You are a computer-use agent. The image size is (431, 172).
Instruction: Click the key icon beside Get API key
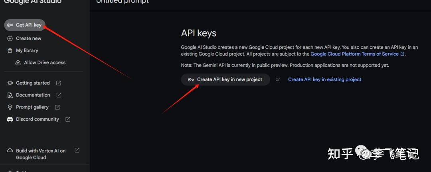(10, 25)
